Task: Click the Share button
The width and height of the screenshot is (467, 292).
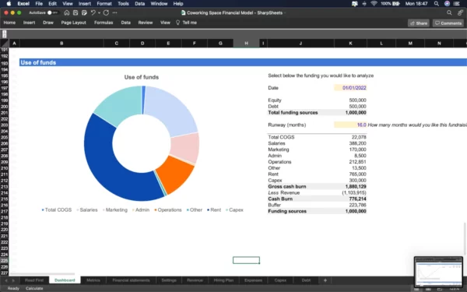Action: [x=419, y=23]
